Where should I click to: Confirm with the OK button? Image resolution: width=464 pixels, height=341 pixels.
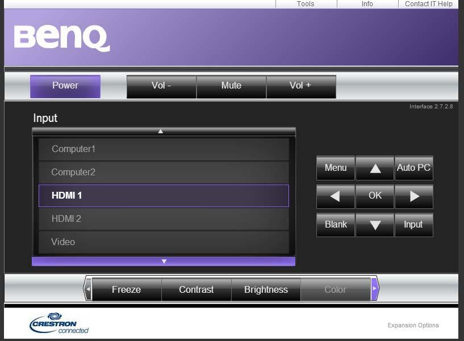coord(375,196)
